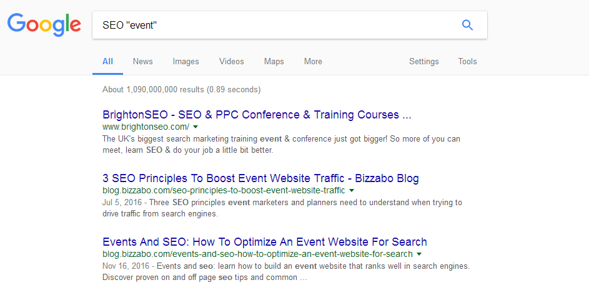Screen dimensions: 589x285
Task: Expand dropdown arrow beside events-and-seo-how-to-optimize URL
Action: click(x=419, y=254)
